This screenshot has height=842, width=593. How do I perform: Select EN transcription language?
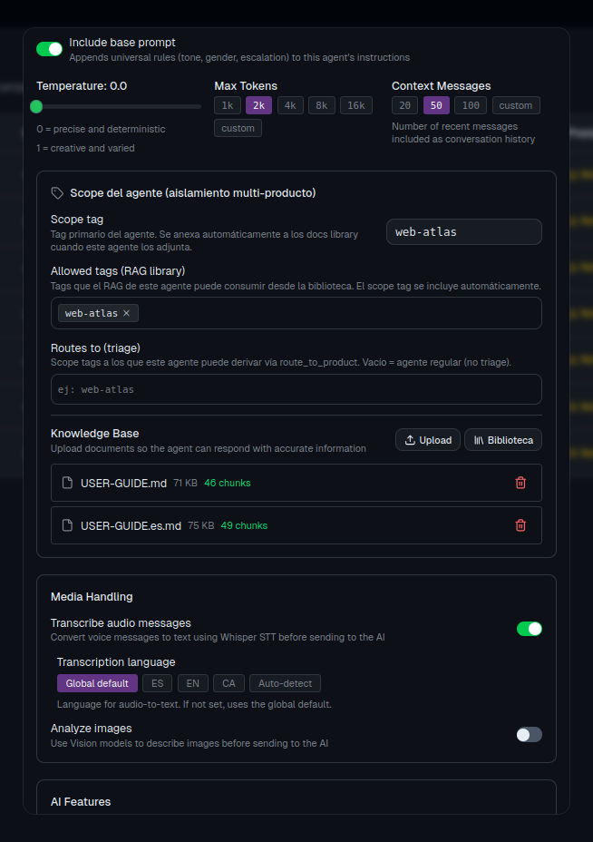click(192, 683)
